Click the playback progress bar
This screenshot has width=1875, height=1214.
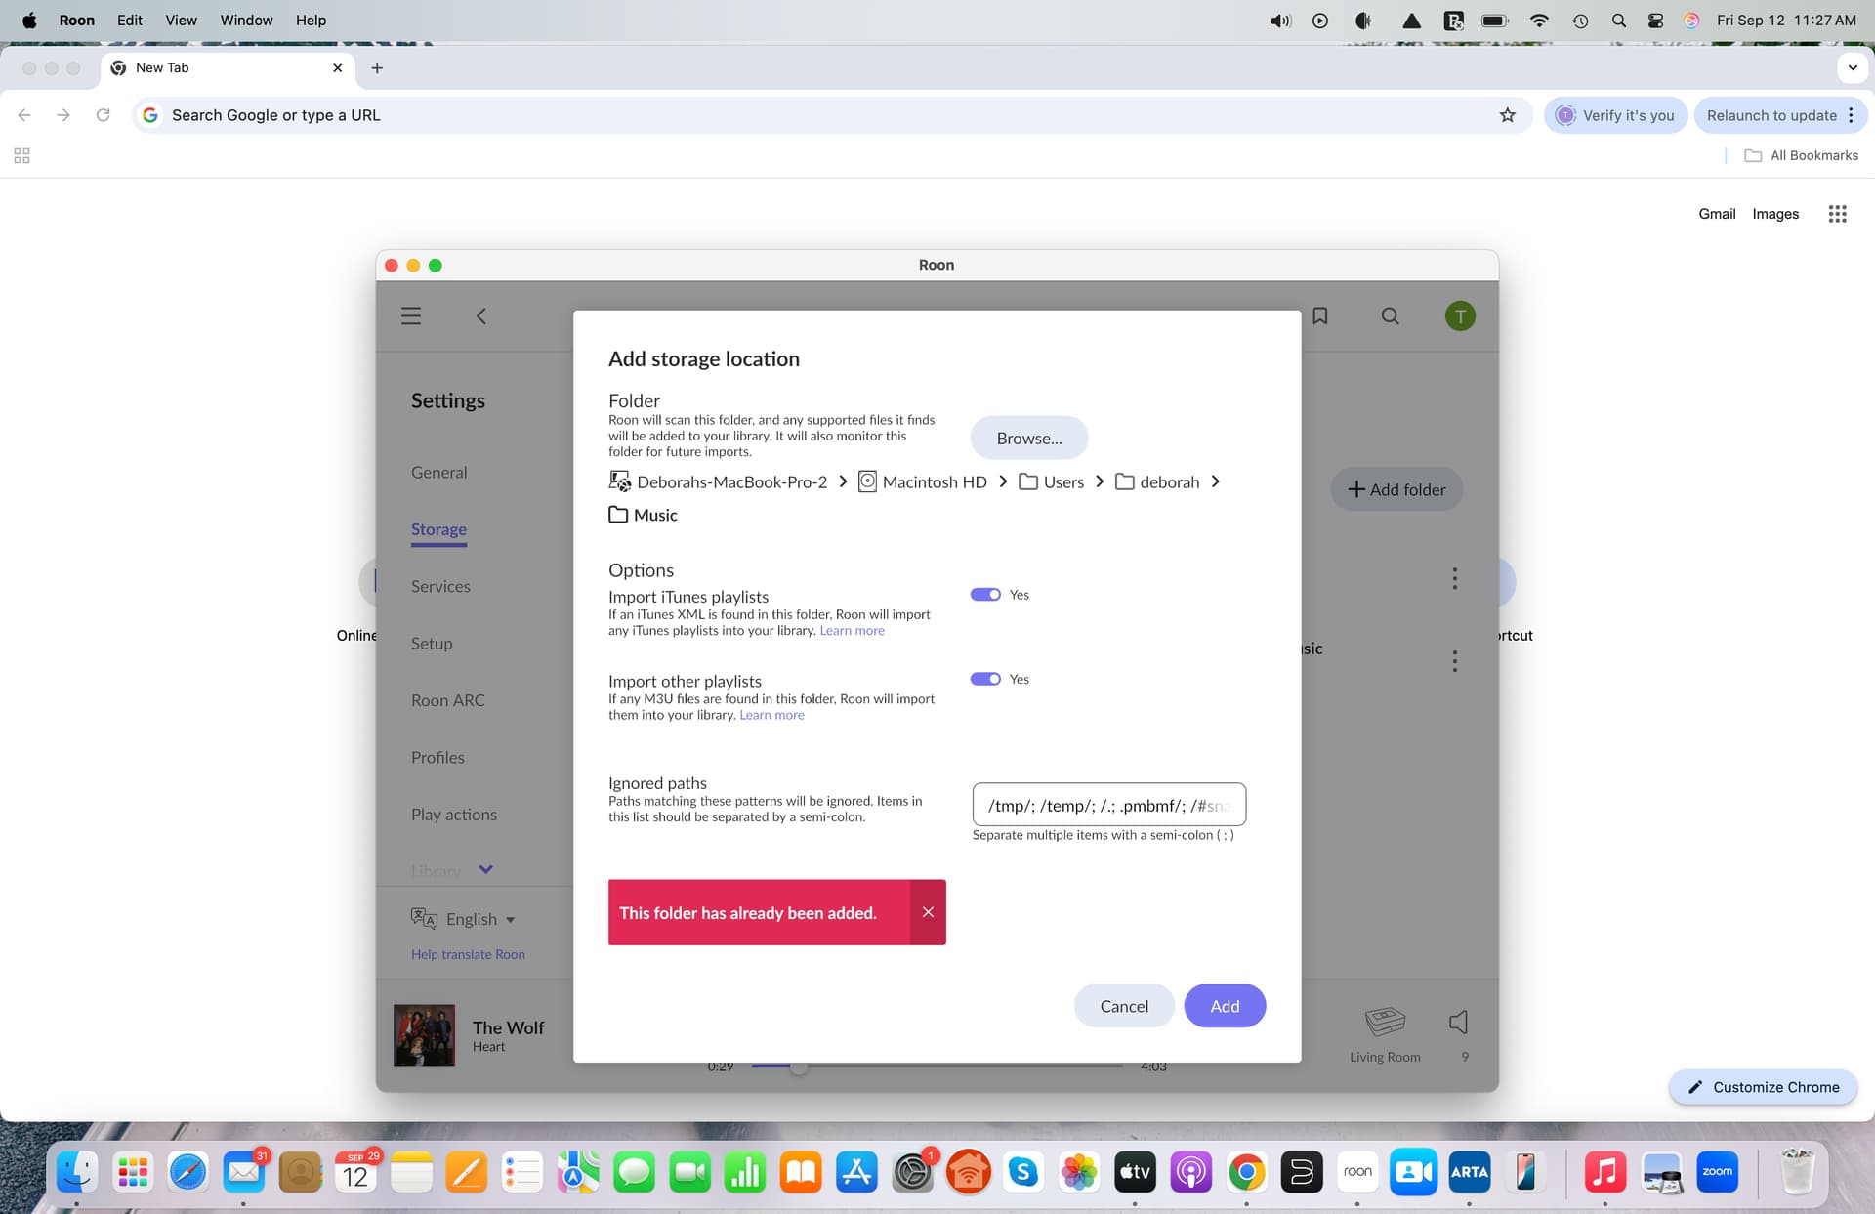(x=936, y=1066)
